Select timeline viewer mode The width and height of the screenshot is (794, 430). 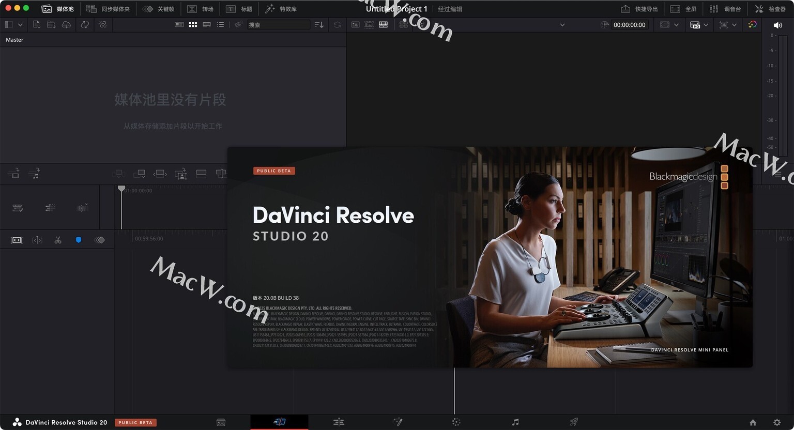click(x=384, y=24)
